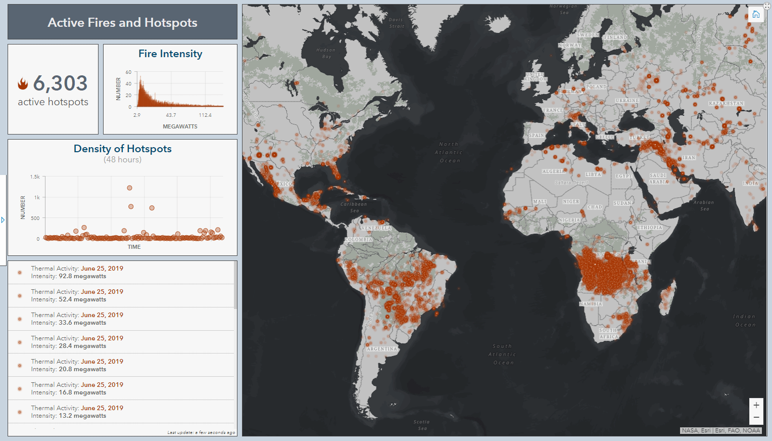Zoom in on the world map

point(756,405)
